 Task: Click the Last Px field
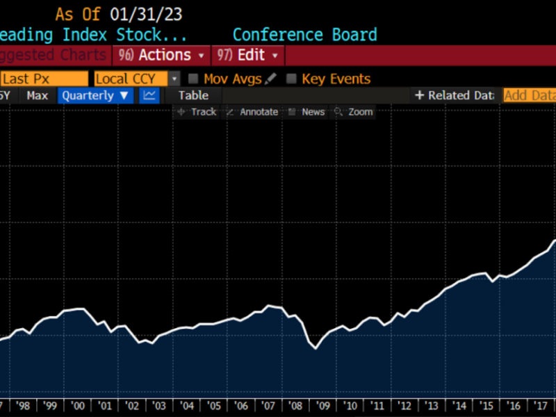(44, 79)
